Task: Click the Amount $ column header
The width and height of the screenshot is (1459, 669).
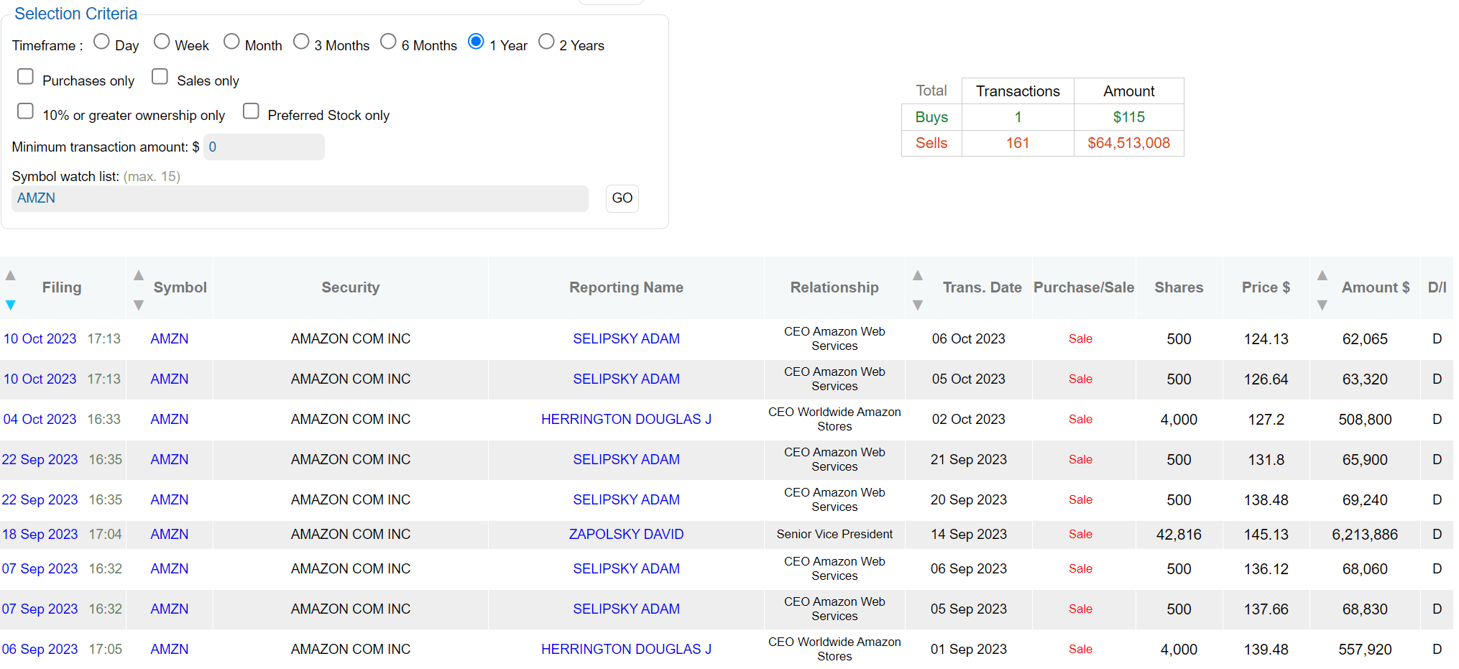Action: click(x=1376, y=287)
